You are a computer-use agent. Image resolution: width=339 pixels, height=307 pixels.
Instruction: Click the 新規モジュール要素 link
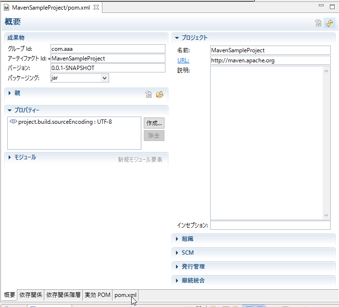click(140, 159)
